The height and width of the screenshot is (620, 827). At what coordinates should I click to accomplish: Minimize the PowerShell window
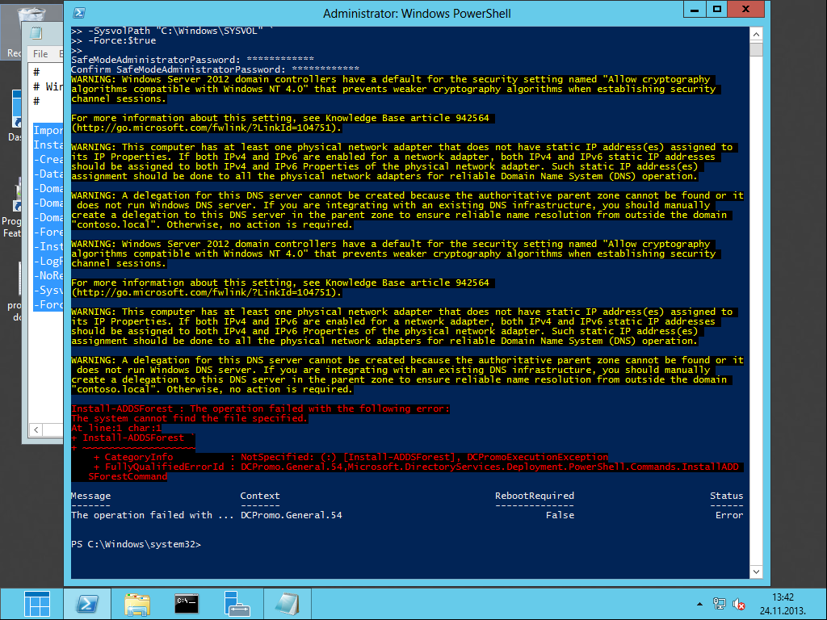click(695, 10)
